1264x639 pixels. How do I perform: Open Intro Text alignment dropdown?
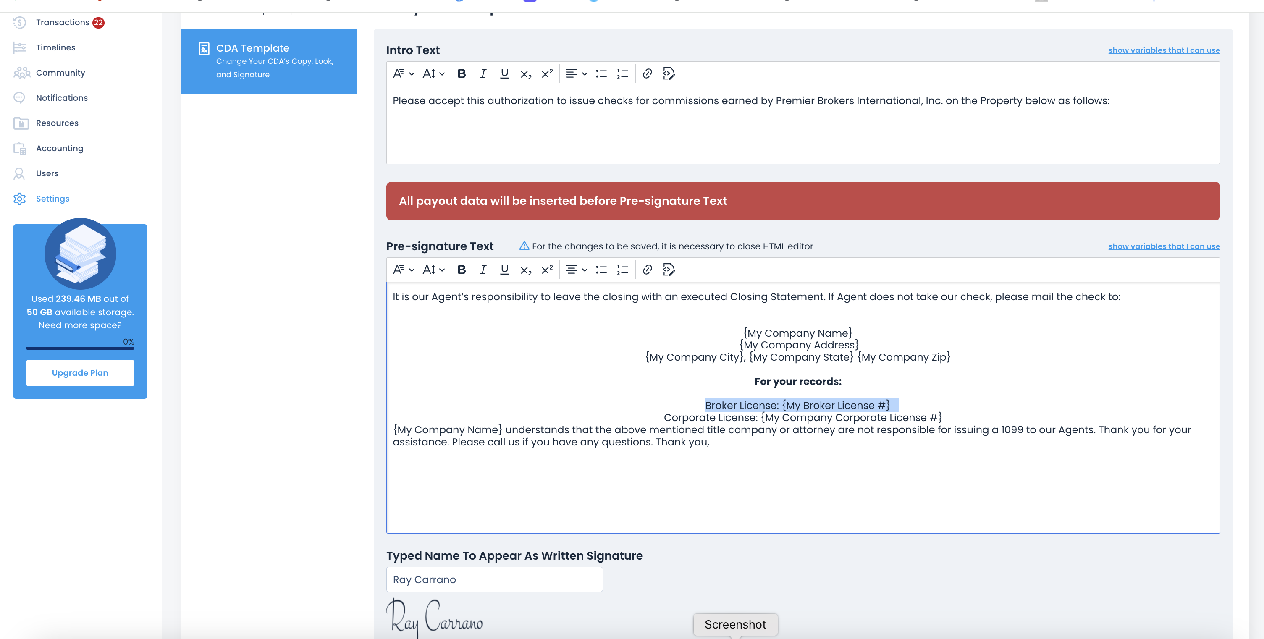click(x=576, y=73)
